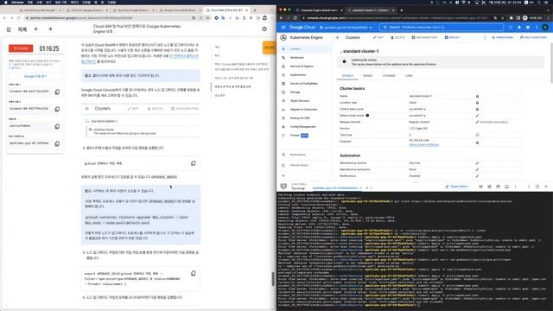
Task: Click the Cloud Shell terminal area
Action: [x=415, y=251]
